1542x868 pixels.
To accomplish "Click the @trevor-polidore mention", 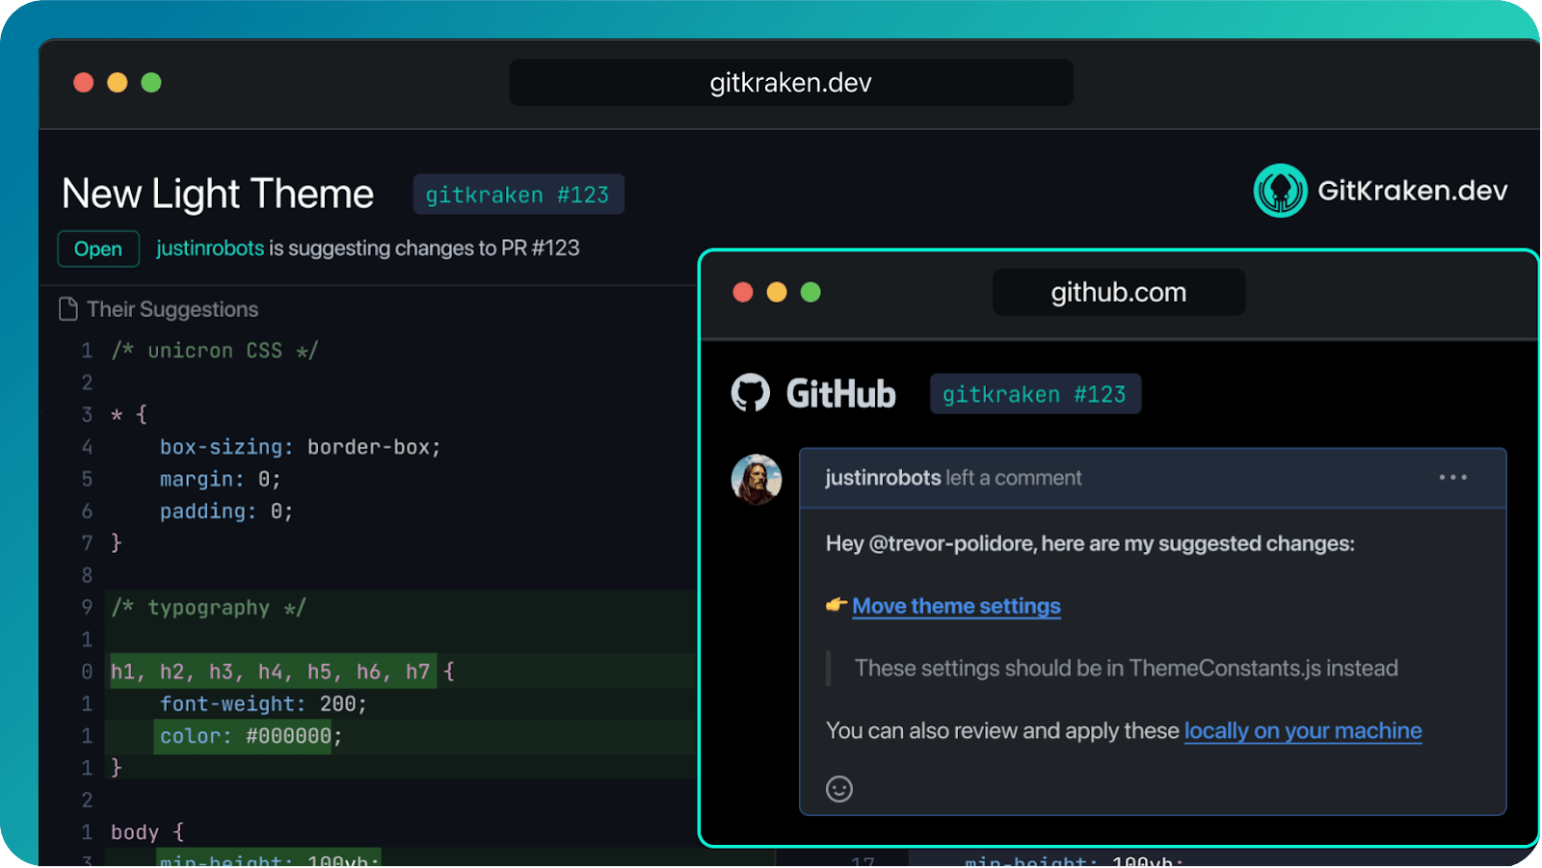I will [x=952, y=544].
